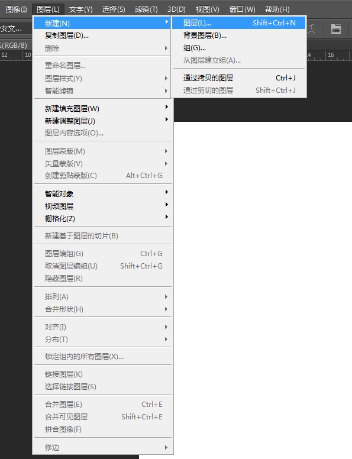Viewport: 352px width, 459px height.
Task: Choose 取消图层编组(U) entry
Action: [102, 266]
